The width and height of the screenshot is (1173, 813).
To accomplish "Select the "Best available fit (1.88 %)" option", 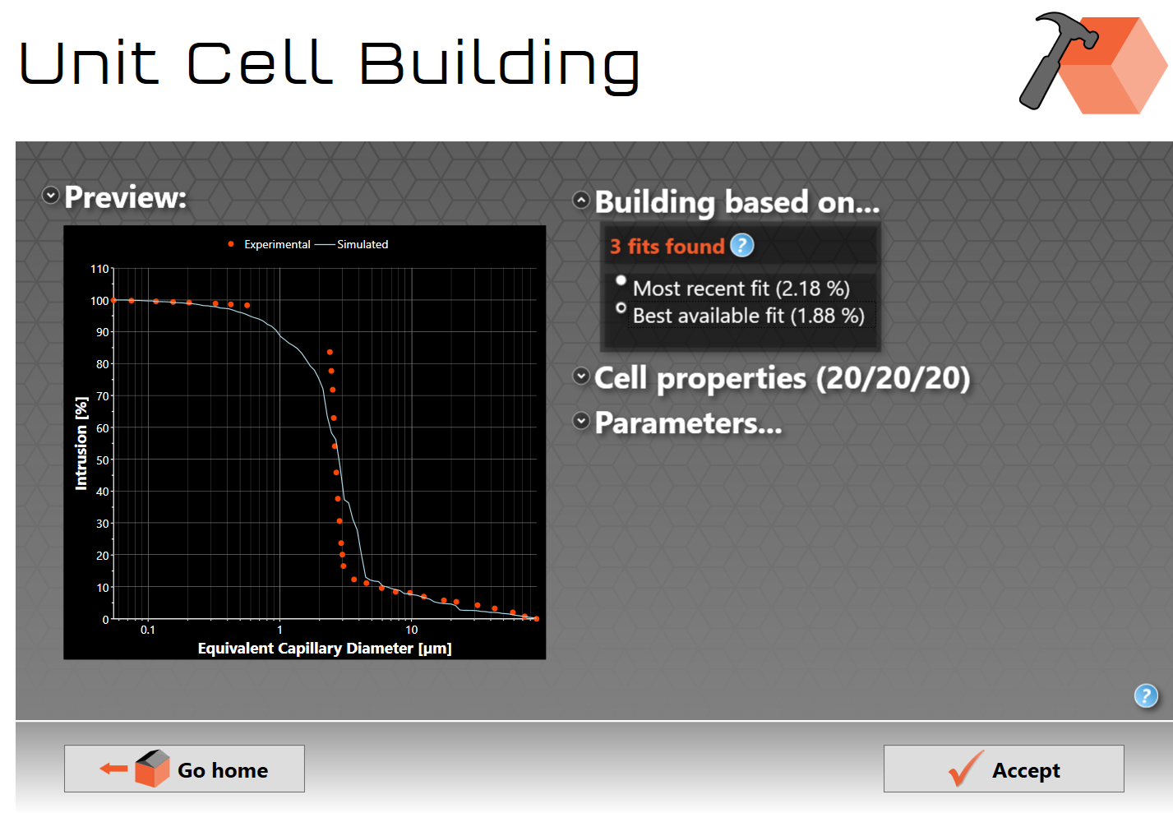I will (x=621, y=308).
